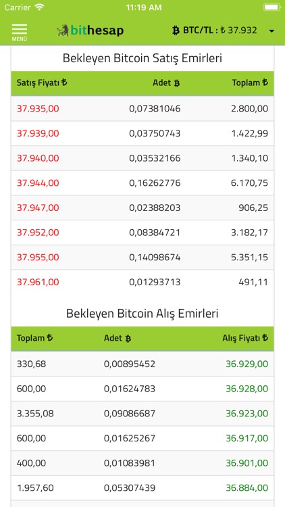Select buy price 36.928,00
Image resolution: width=285 pixels, height=507 pixels.
(x=247, y=389)
